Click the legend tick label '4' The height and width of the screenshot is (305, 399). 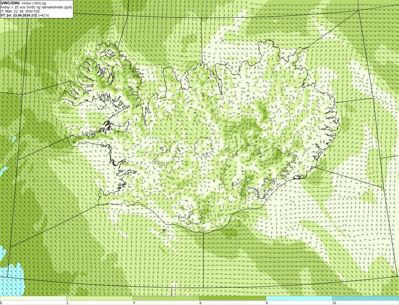[x=134, y=303]
